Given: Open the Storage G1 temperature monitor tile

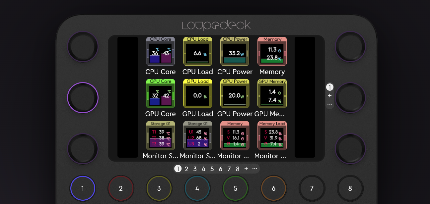Looking at the screenshot, I should pyautogui.click(x=161, y=135).
